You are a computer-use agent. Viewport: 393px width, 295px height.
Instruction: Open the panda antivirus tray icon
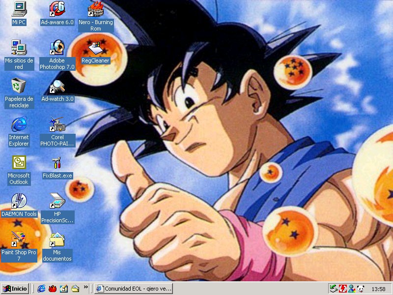[x=361, y=289]
